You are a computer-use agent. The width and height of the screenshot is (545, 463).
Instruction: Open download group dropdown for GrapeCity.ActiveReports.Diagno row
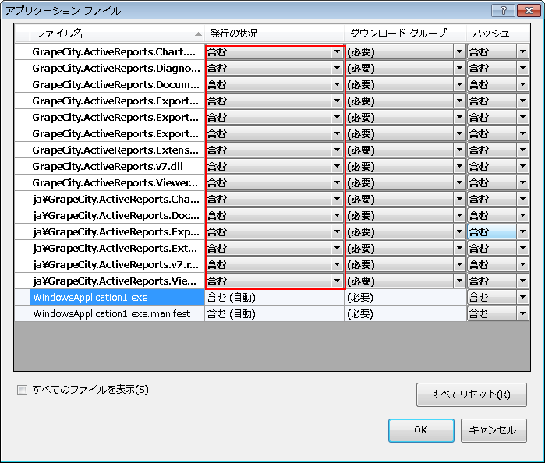coord(459,69)
